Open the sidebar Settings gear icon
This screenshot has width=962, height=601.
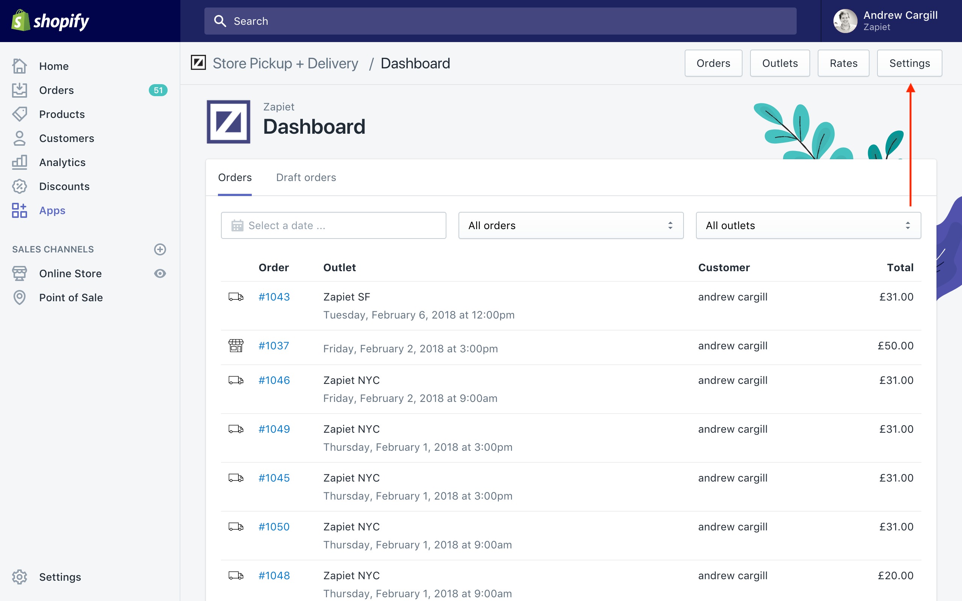[x=20, y=577]
